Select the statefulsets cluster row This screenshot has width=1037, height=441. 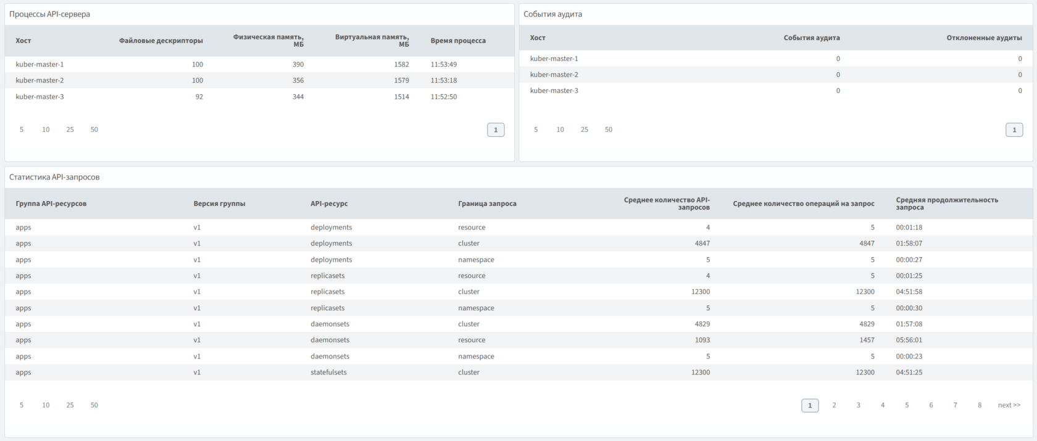tap(328, 373)
